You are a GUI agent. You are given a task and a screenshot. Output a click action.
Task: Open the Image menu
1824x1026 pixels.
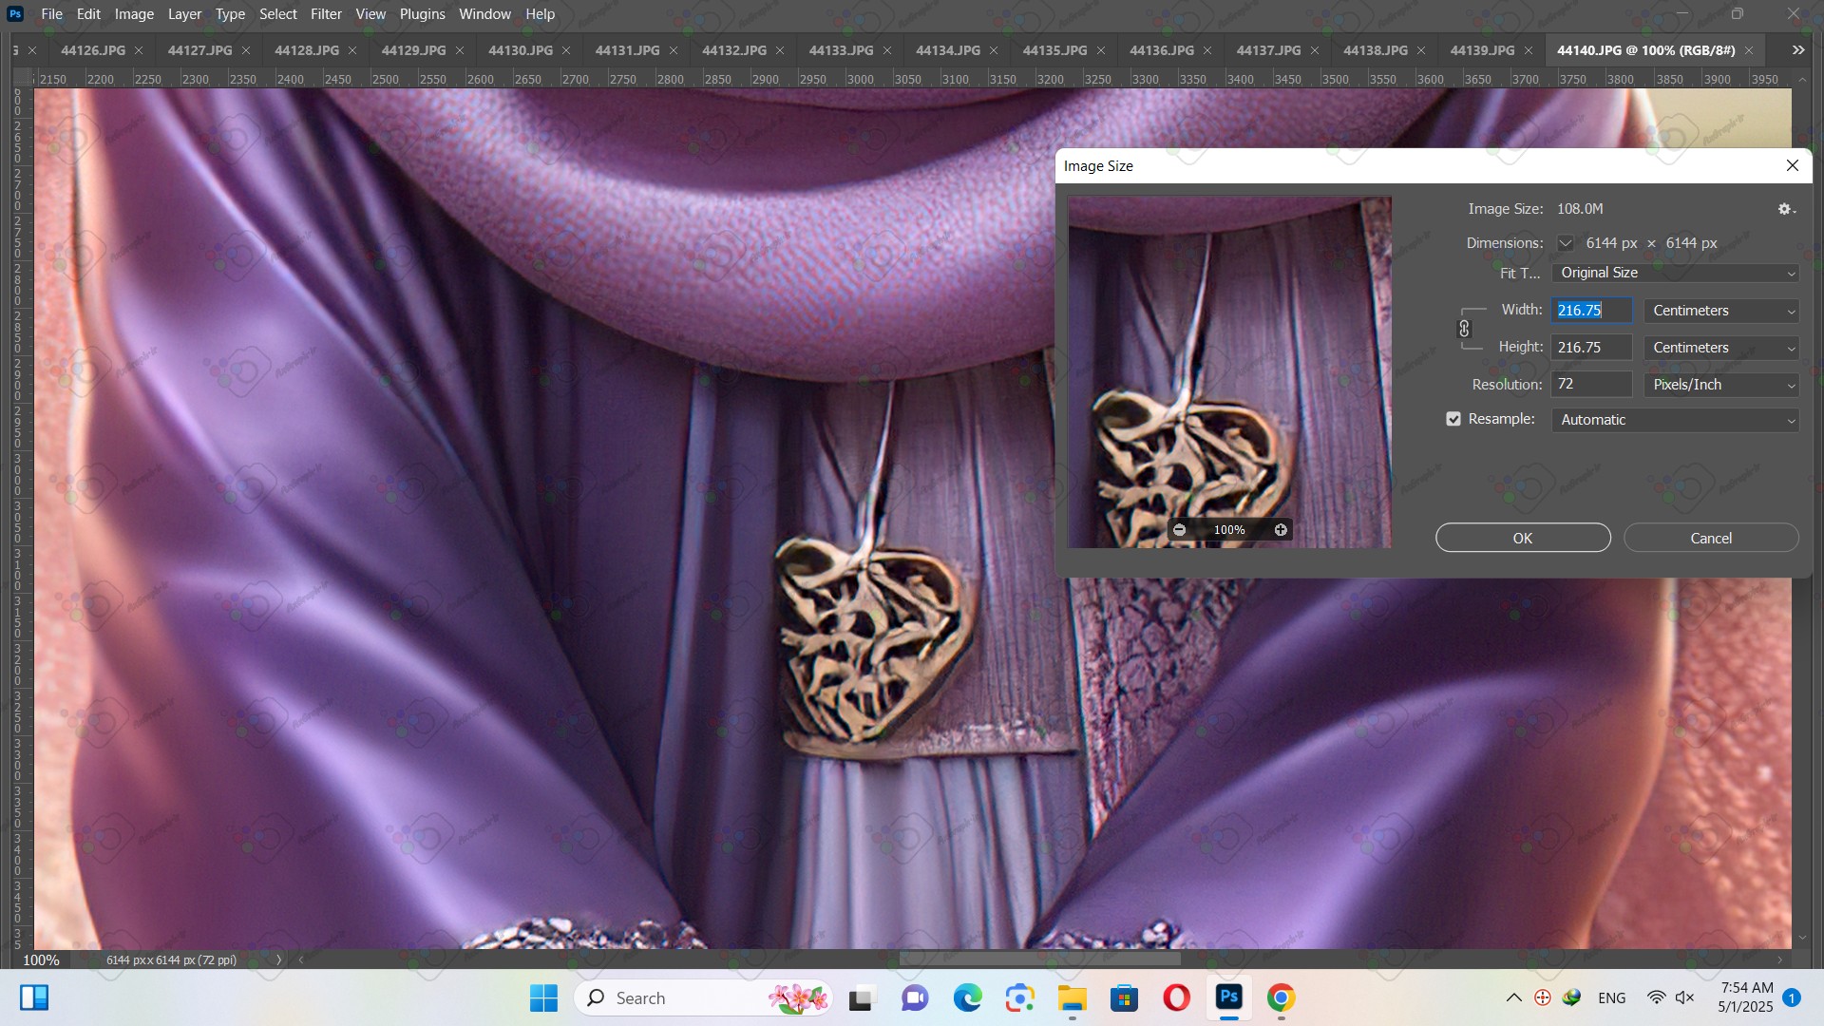(134, 14)
